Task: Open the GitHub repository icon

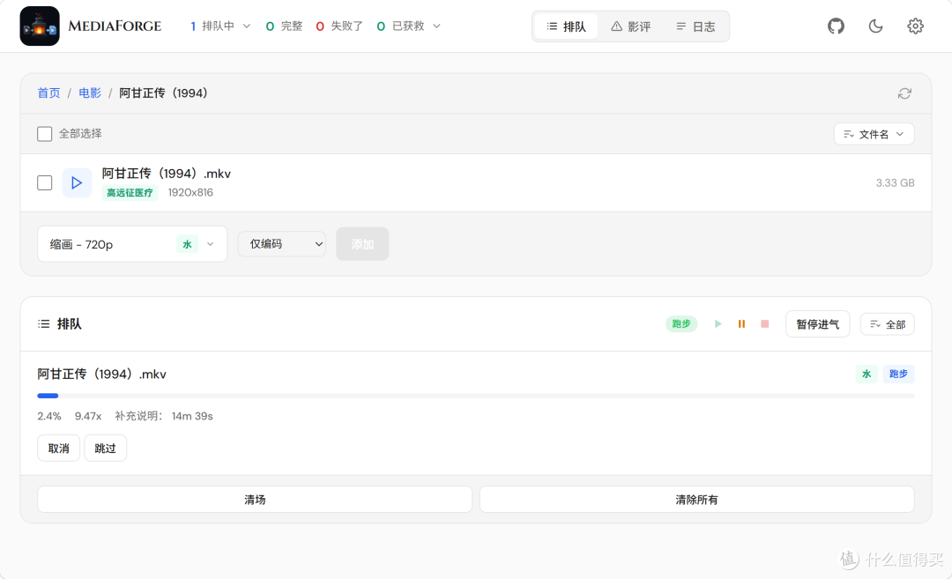Action: pyautogui.click(x=836, y=26)
